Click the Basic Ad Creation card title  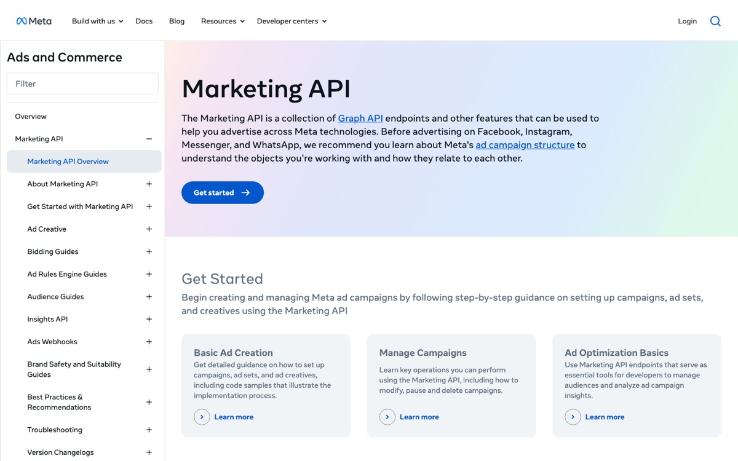[x=233, y=353]
